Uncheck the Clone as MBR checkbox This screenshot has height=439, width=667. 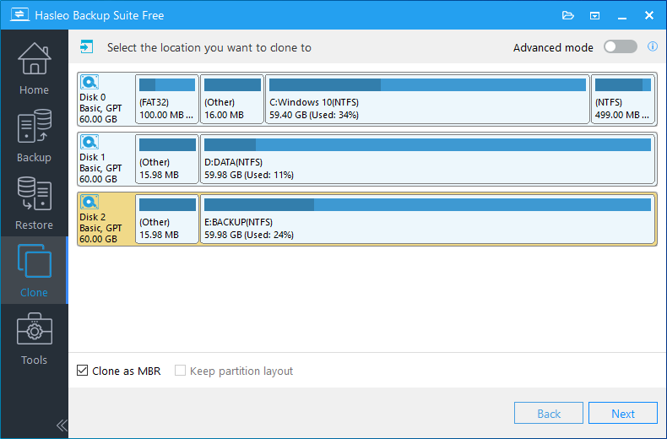tap(83, 371)
